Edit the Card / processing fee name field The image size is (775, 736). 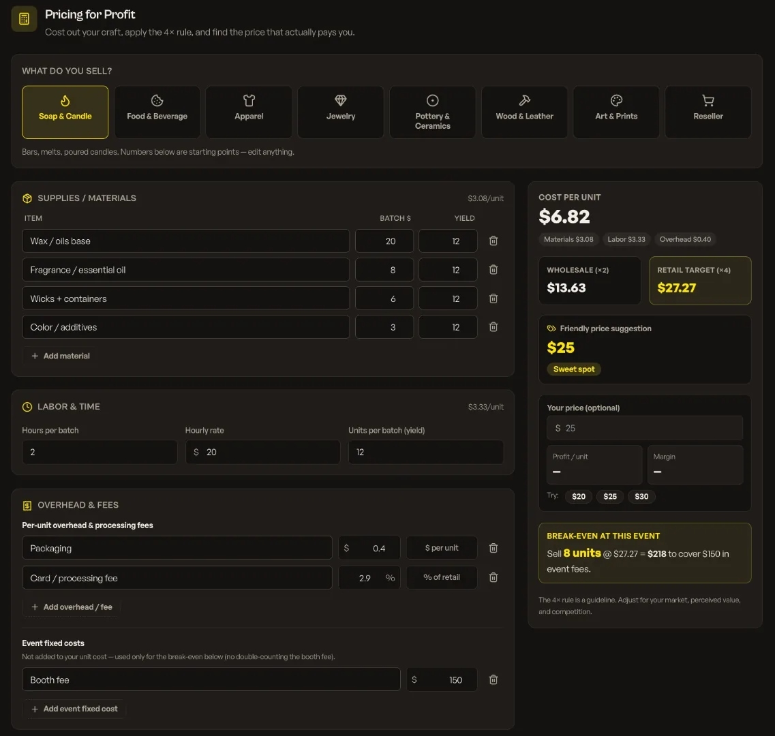pos(177,577)
